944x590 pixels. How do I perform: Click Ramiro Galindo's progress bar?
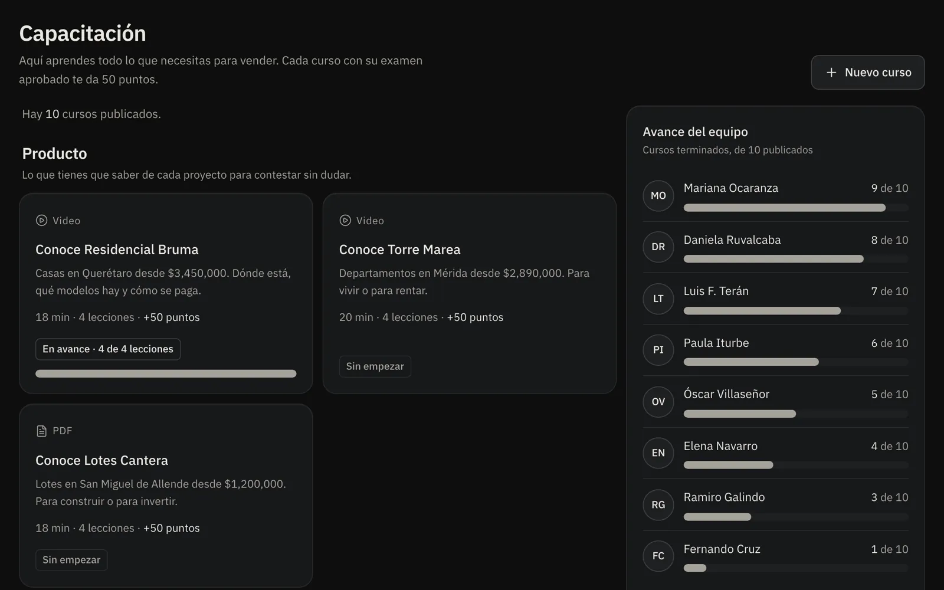(796, 517)
